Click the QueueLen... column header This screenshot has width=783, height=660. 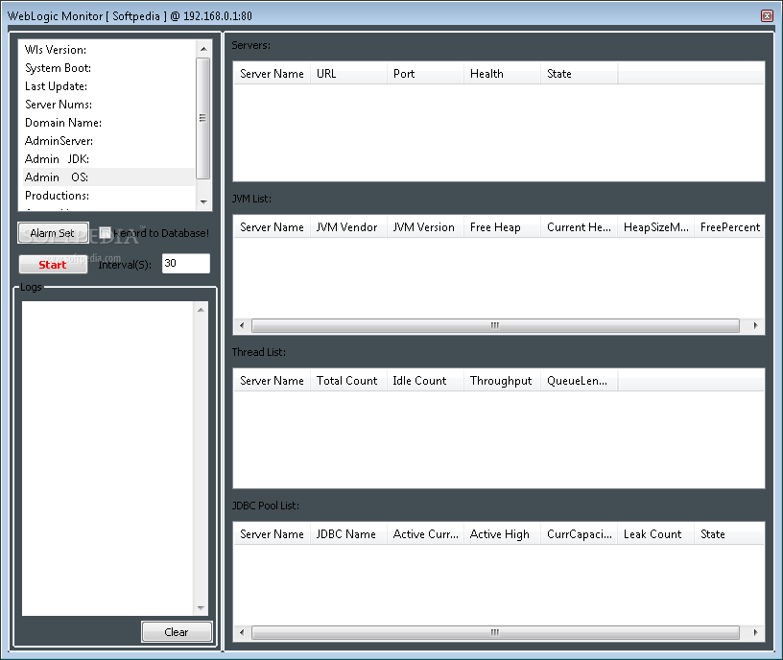(x=580, y=381)
